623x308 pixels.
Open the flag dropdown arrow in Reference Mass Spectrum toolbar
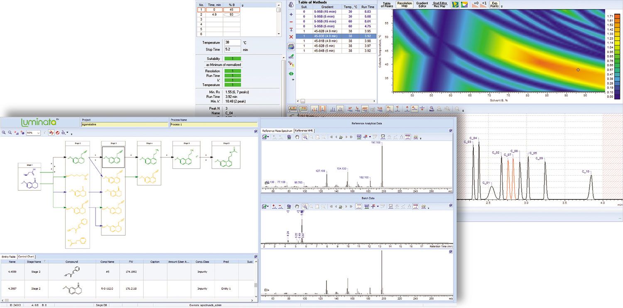pyautogui.click(x=370, y=137)
